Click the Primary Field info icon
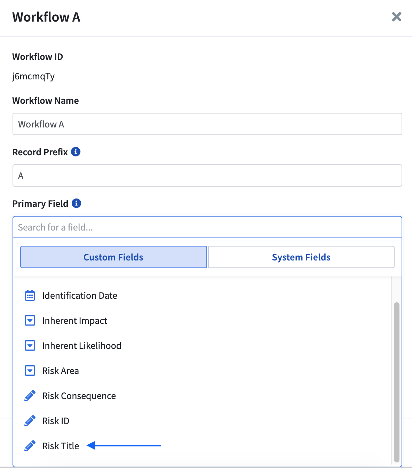The width and height of the screenshot is (412, 468). point(76,203)
